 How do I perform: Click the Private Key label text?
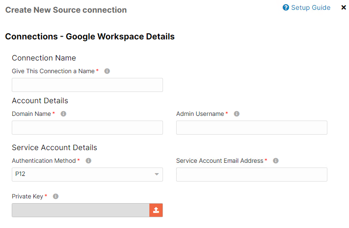pos(27,197)
